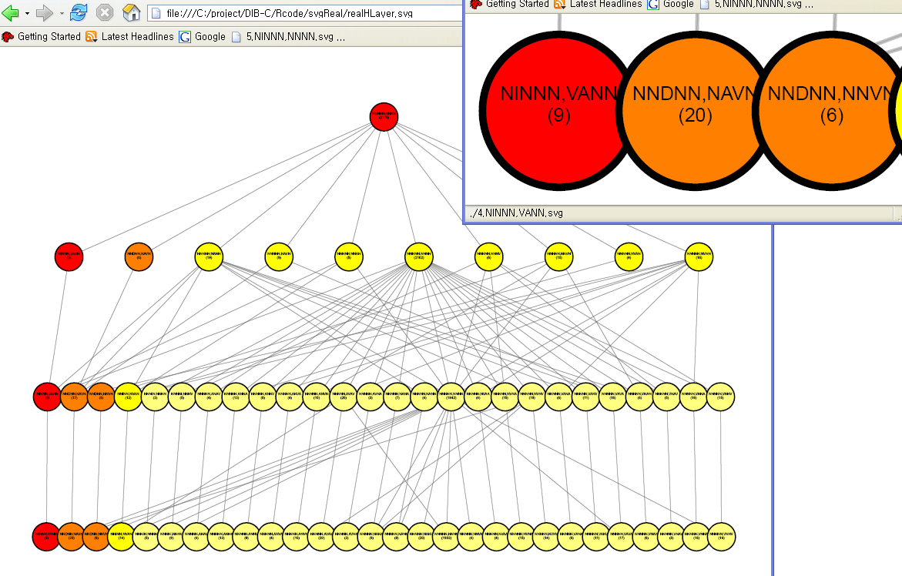902x576 pixels.
Task: Expand Latest Headlines feed in main window
Action: pos(129,36)
